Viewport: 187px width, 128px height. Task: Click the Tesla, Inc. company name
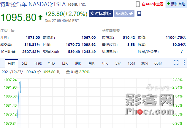point(77,4)
